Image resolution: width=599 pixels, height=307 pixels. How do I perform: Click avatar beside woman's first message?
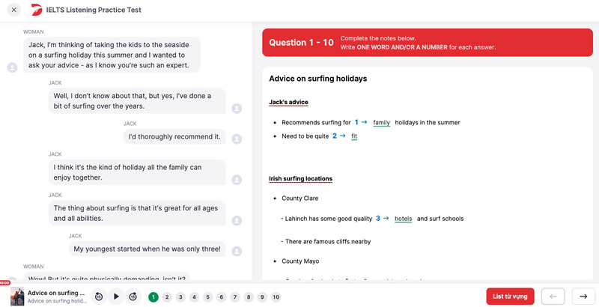pyautogui.click(x=12, y=67)
